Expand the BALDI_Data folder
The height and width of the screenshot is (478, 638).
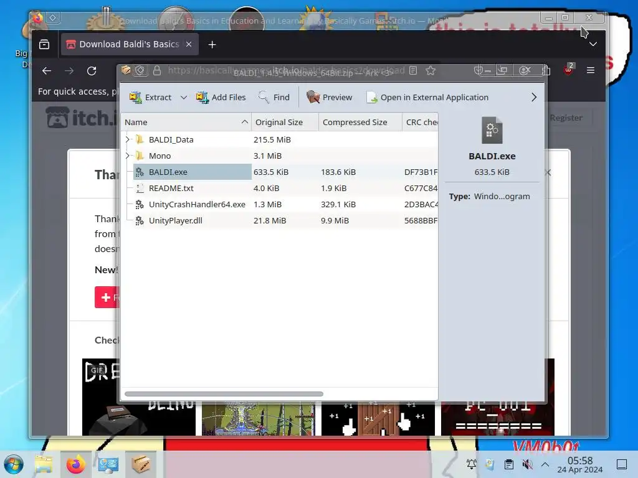pos(127,139)
